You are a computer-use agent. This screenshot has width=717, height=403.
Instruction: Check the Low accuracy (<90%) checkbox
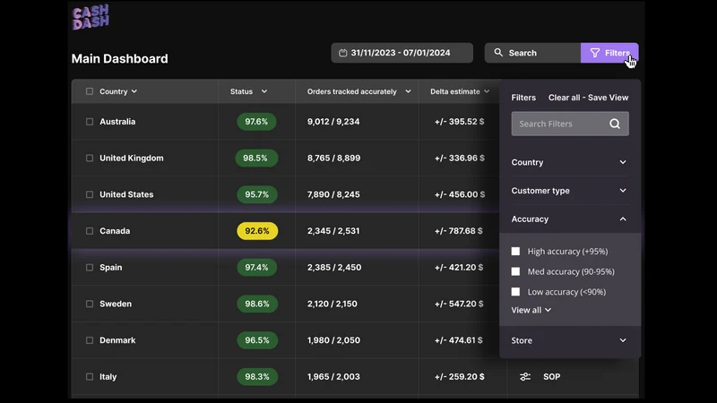click(x=515, y=292)
